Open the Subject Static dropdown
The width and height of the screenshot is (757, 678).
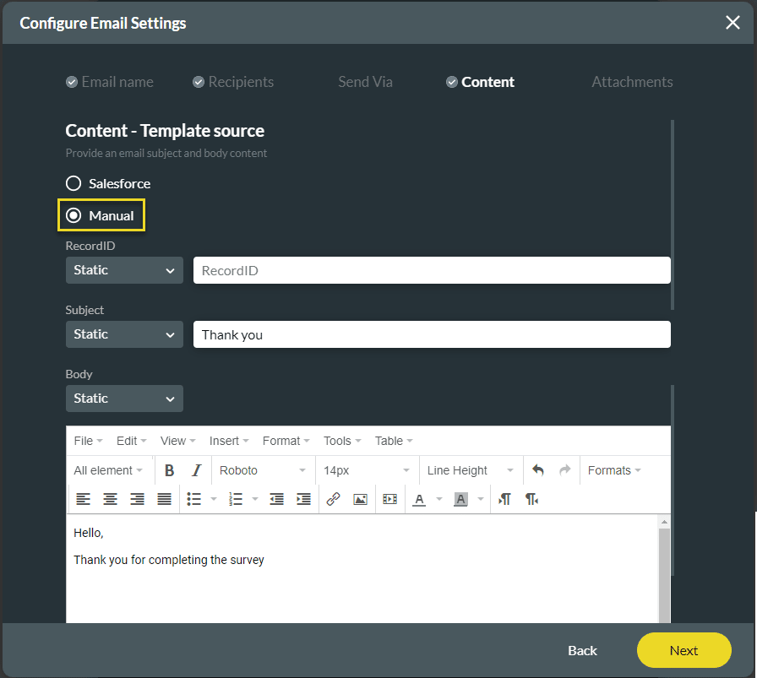[124, 334]
